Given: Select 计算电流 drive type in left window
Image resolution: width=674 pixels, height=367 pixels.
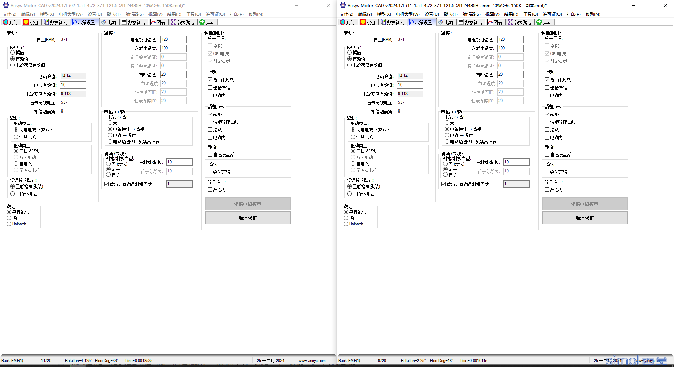Looking at the screenshot, I should [16, 137].
